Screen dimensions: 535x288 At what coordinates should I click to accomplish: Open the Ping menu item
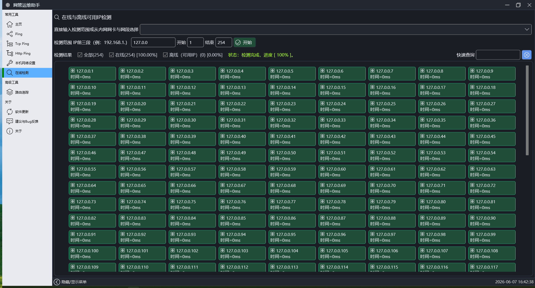click(27, 34)
